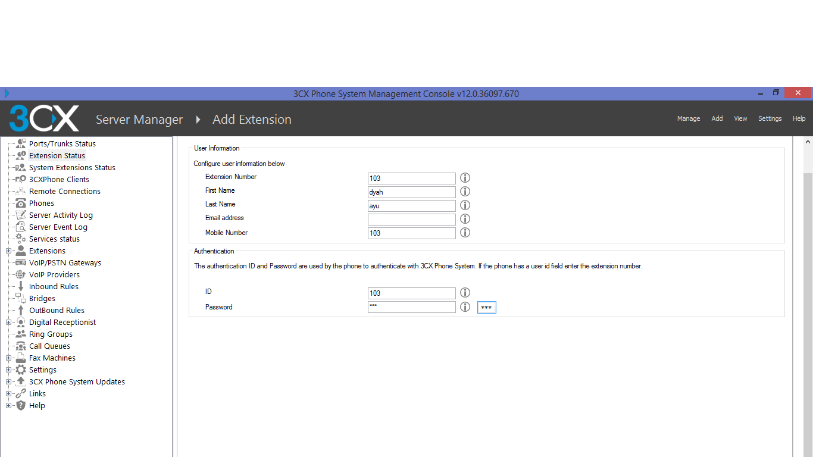Open the Services status gears icon
813x457 pixels.
(x=21, y=239)
